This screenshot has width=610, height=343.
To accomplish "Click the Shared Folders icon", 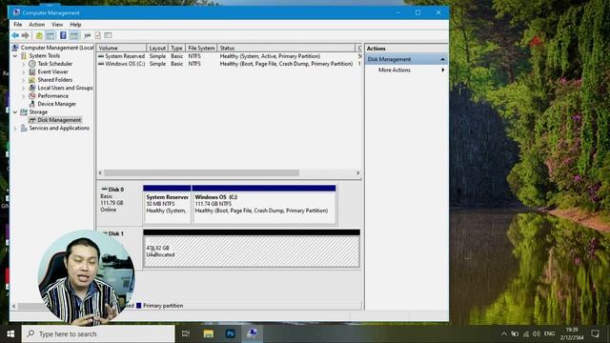I will pos(32,80).
